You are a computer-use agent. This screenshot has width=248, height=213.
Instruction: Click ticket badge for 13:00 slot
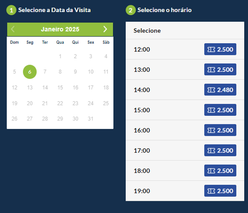pos(220,70)
